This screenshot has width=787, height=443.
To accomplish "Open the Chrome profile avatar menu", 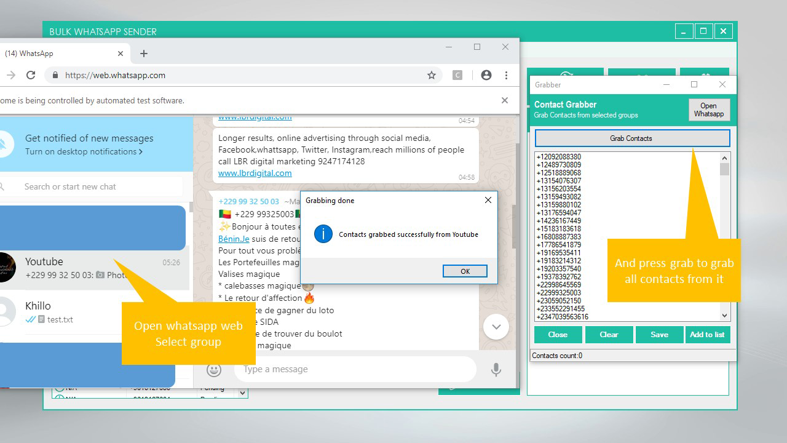I will click(486, 75).
